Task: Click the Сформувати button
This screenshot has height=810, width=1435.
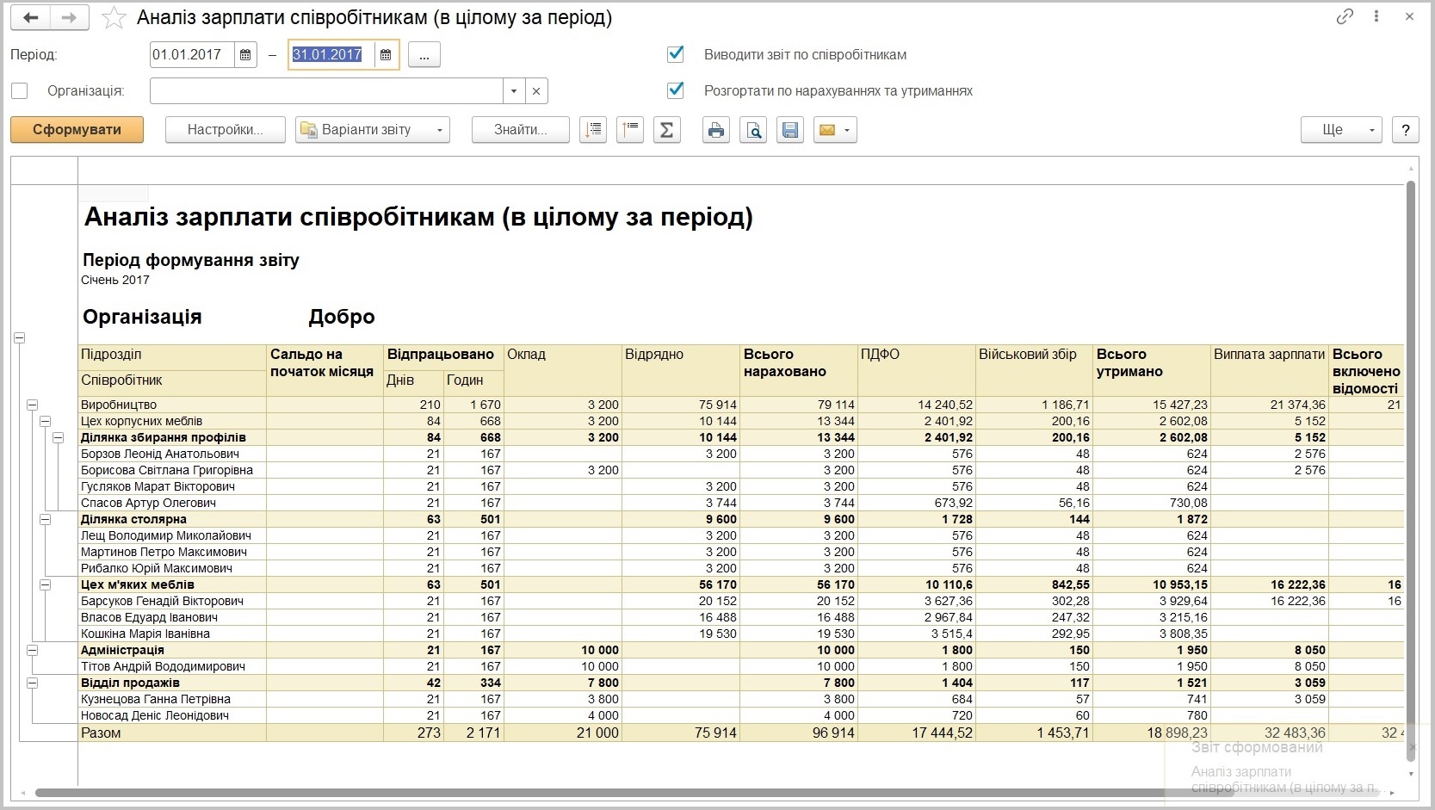Action: pos(77,130)
